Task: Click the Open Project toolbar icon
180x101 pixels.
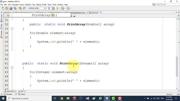Action: pos(11,8)
